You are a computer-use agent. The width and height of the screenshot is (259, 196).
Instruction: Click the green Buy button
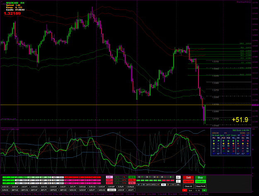(x=201, y=177)
